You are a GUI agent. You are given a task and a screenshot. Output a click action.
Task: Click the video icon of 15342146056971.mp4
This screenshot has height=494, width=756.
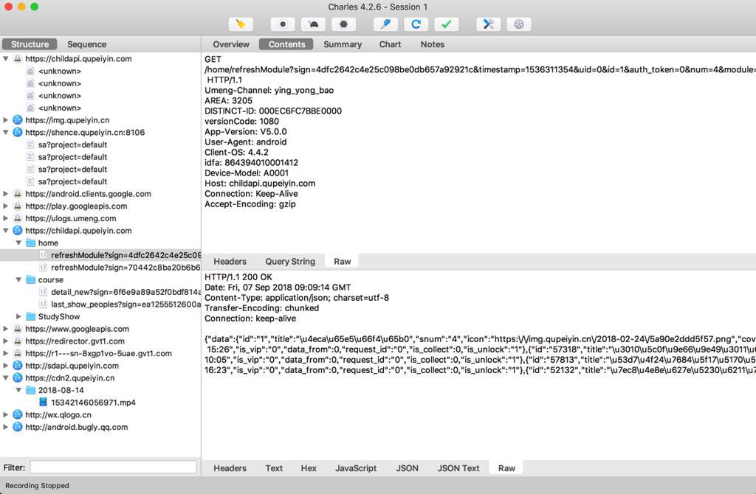[x=44, y=402]
